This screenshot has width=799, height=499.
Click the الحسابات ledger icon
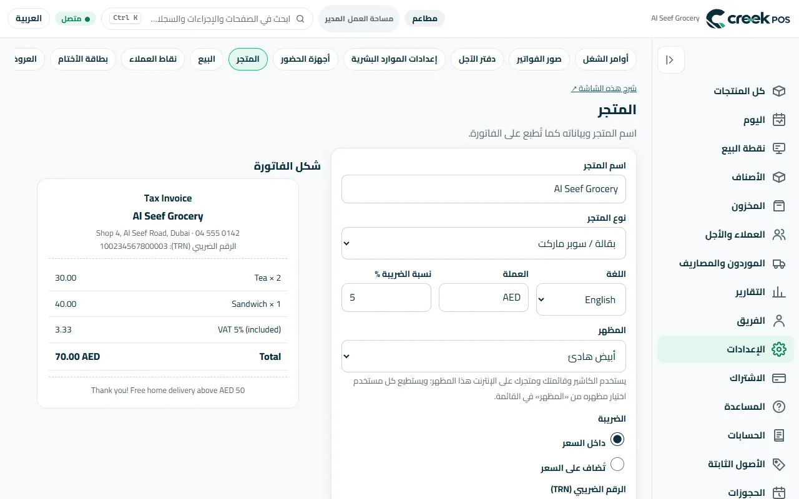pyautogui.click(x=778, y=435)
